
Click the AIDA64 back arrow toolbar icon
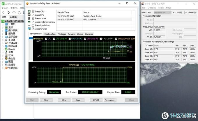tap(3, 13)
